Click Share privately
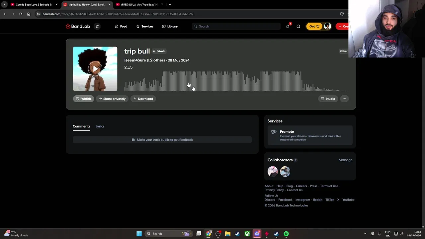 [x=112, y=99]
